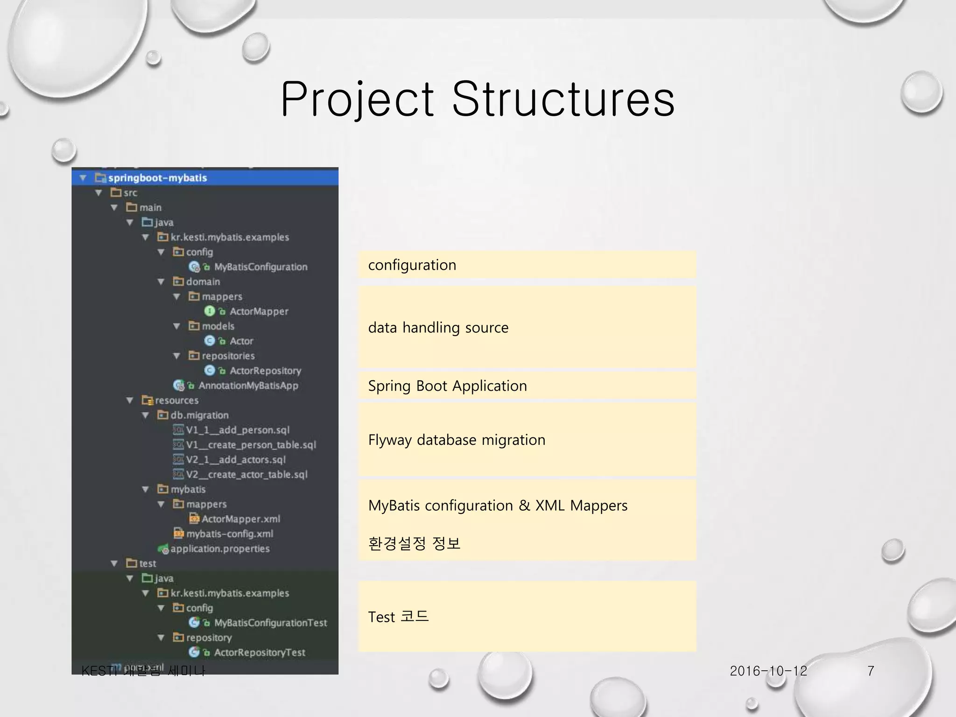956x717 pixels.
Task: Collapse the db.migration folder arrow
Action: tap(146, 415)
